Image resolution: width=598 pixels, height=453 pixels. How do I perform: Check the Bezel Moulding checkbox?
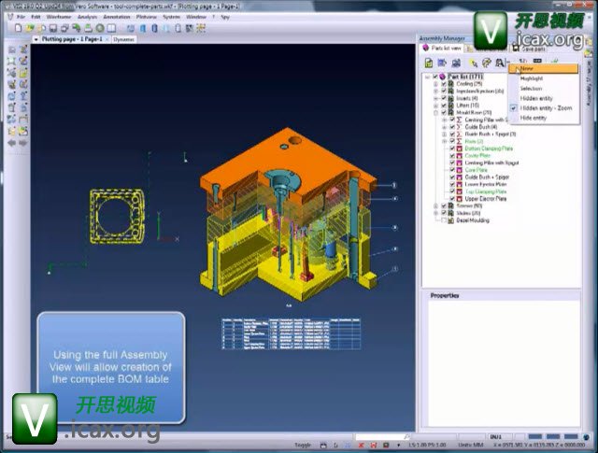tap(444, 220)
